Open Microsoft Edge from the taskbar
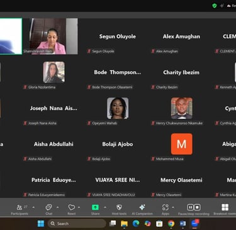236x230 pixels. click(x=136, y=224)
